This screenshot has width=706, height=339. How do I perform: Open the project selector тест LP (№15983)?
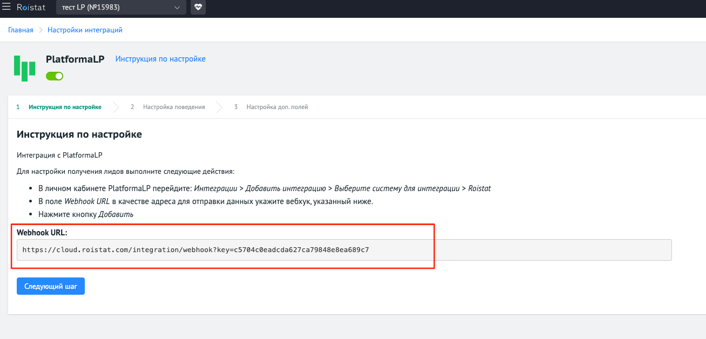tap(121, 8)
